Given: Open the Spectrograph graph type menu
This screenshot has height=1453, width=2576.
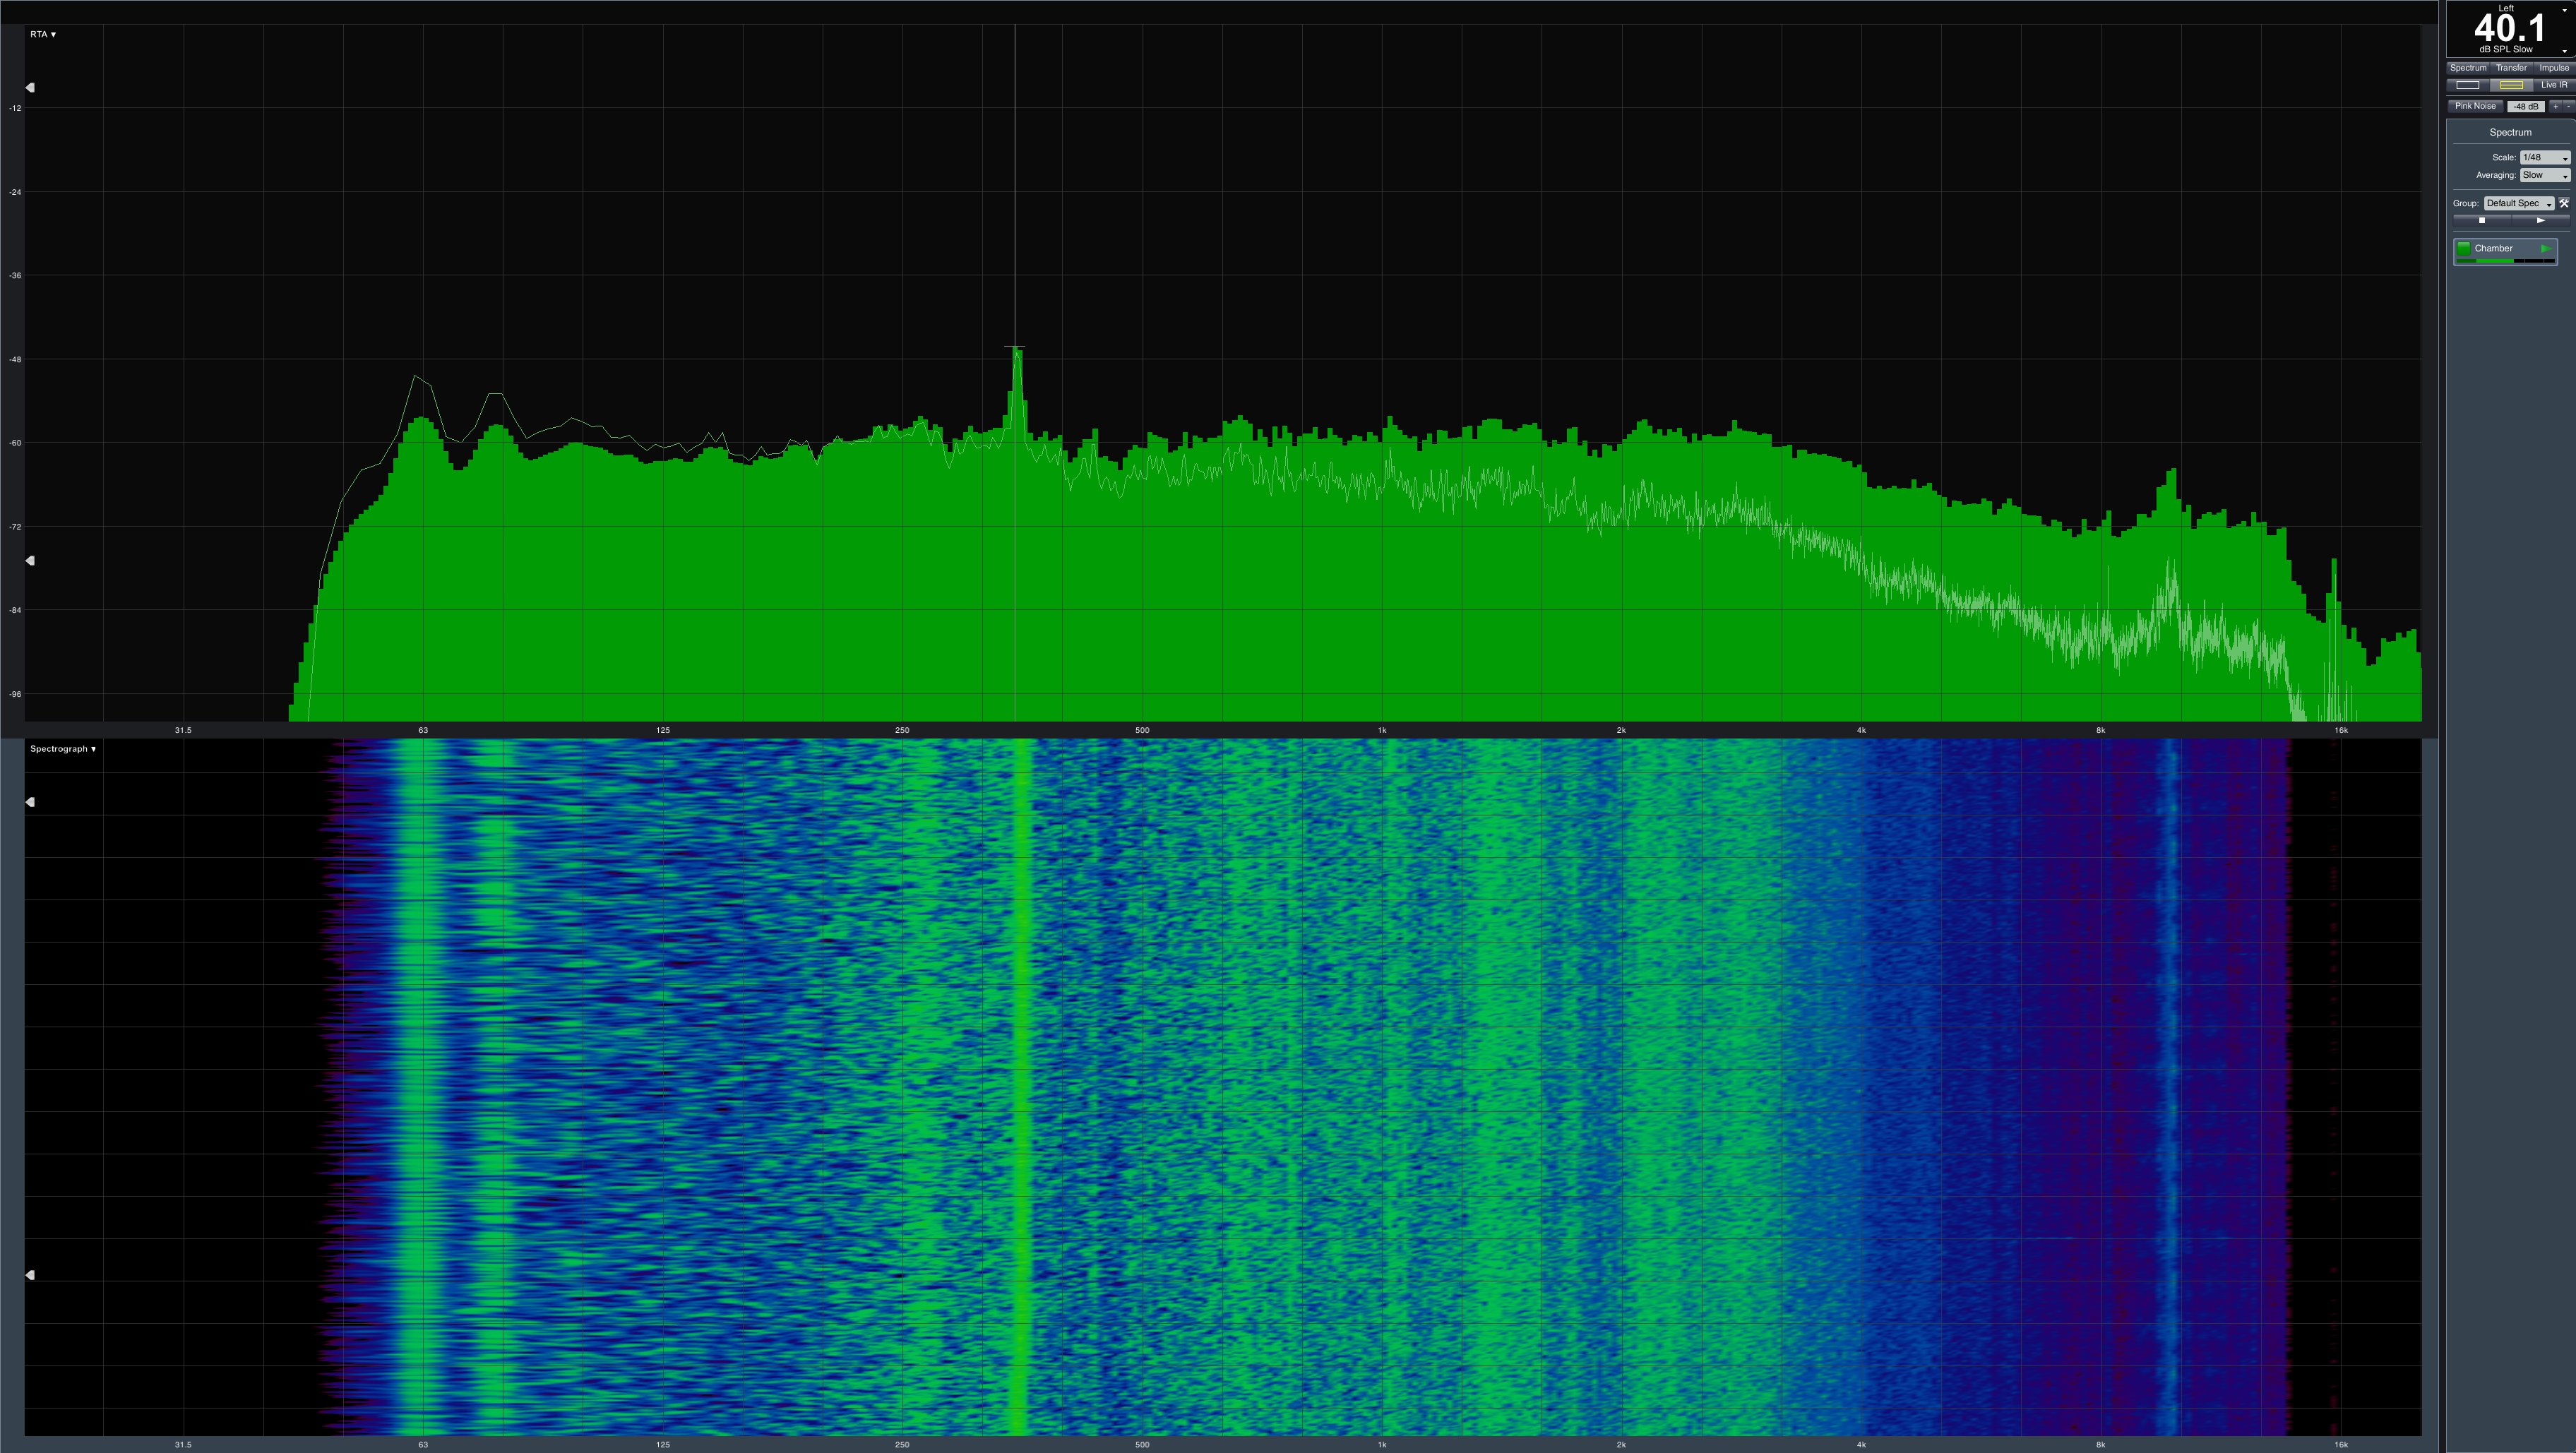Looking at the screenshot, I should 63,749.
